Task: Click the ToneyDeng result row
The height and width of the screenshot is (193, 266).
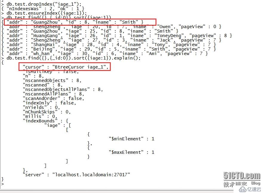Action: (116, 36)
